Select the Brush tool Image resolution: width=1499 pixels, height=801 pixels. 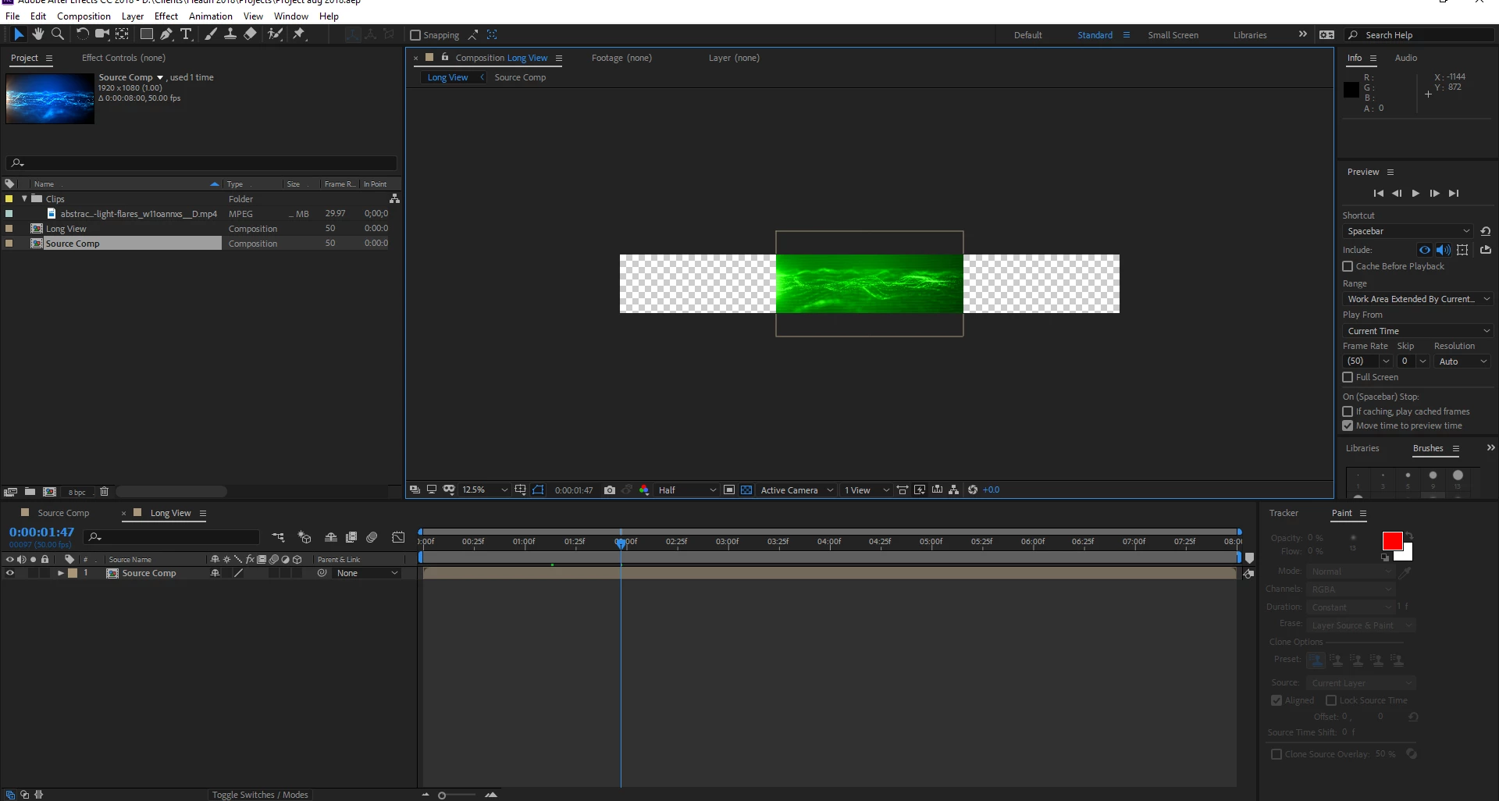click(211, 34)
